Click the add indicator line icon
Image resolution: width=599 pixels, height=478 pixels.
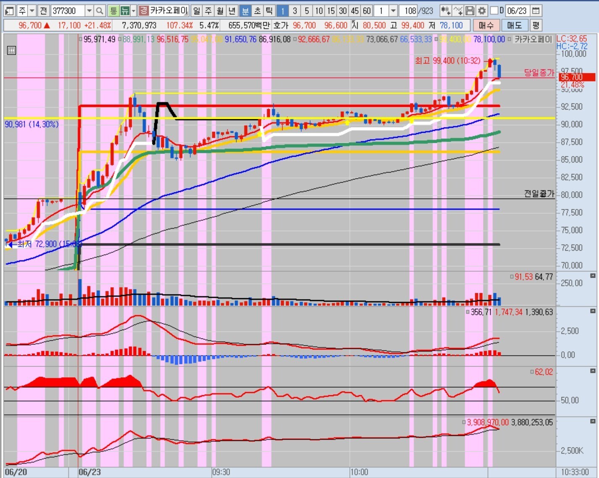[x=458, y=11]
